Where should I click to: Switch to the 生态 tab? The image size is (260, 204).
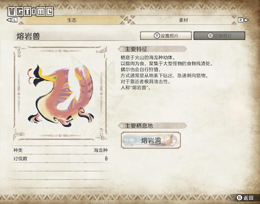point(72,20)
